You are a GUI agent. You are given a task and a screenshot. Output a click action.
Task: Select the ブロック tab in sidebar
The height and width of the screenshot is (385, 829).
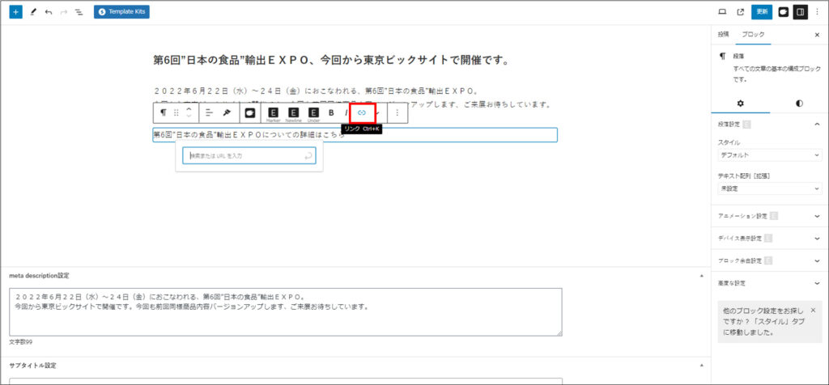coord(752,35)
